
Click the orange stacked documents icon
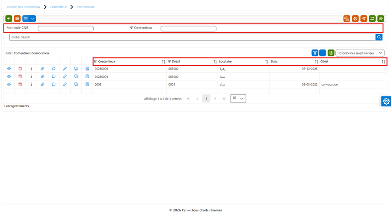347,19
